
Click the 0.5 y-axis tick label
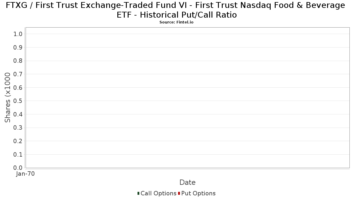[18, 101]
